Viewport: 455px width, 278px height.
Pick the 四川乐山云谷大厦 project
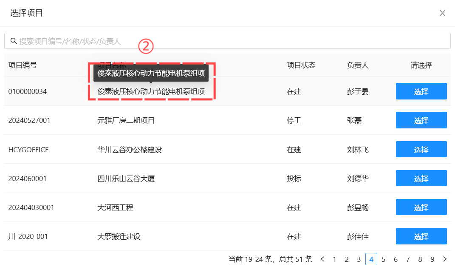click(x=421, y=179)
